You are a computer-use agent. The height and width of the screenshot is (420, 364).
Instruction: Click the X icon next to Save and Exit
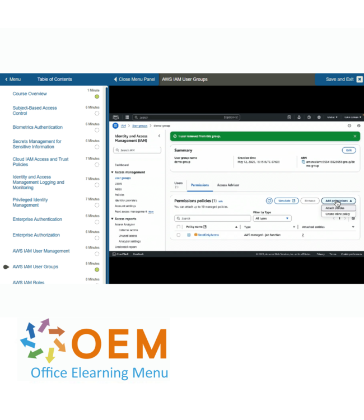coord(360,80)
